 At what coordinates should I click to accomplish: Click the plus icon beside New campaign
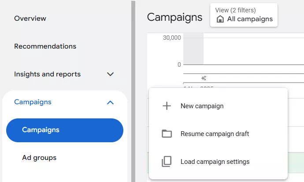point(167,106)
